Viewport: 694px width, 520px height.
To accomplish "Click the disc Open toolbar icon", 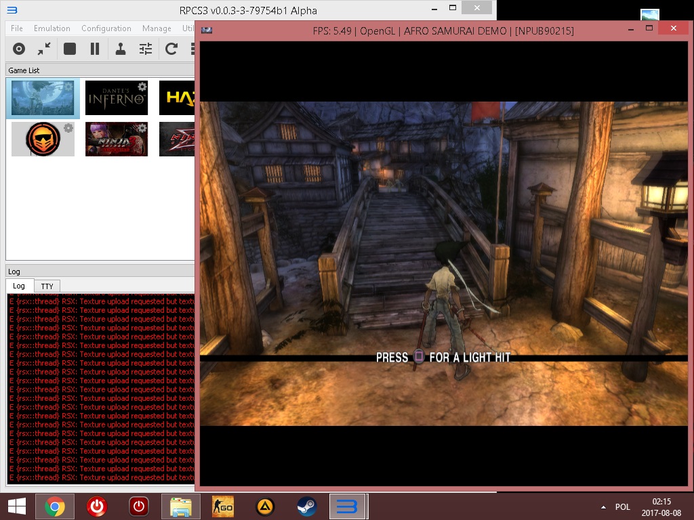I will pos(18,49).
